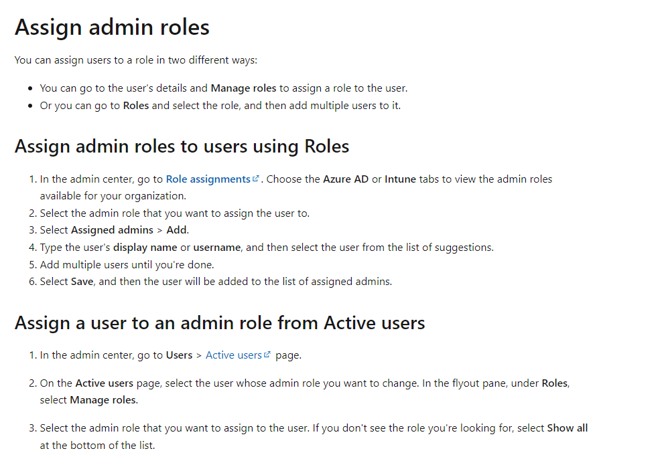Click bold 'Assigned admins' text
Viewport: 660px width, 465px height.
[112, 230]
